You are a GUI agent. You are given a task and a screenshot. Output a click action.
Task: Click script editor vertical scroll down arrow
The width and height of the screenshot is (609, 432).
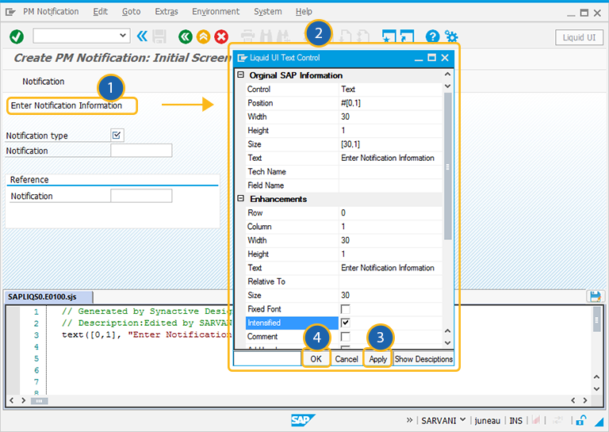596,389
